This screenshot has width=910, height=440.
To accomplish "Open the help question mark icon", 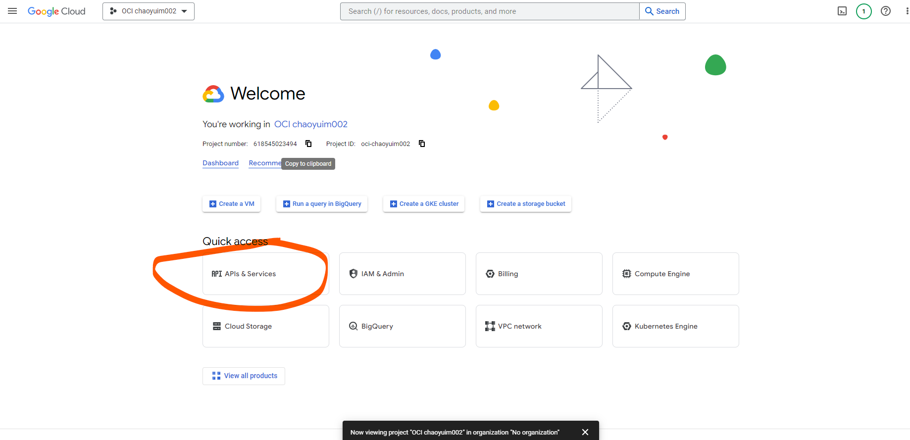I will click(885, 11).
